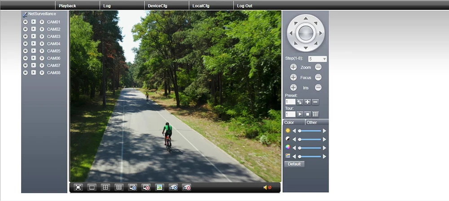Click the Iris plus button

293,88
